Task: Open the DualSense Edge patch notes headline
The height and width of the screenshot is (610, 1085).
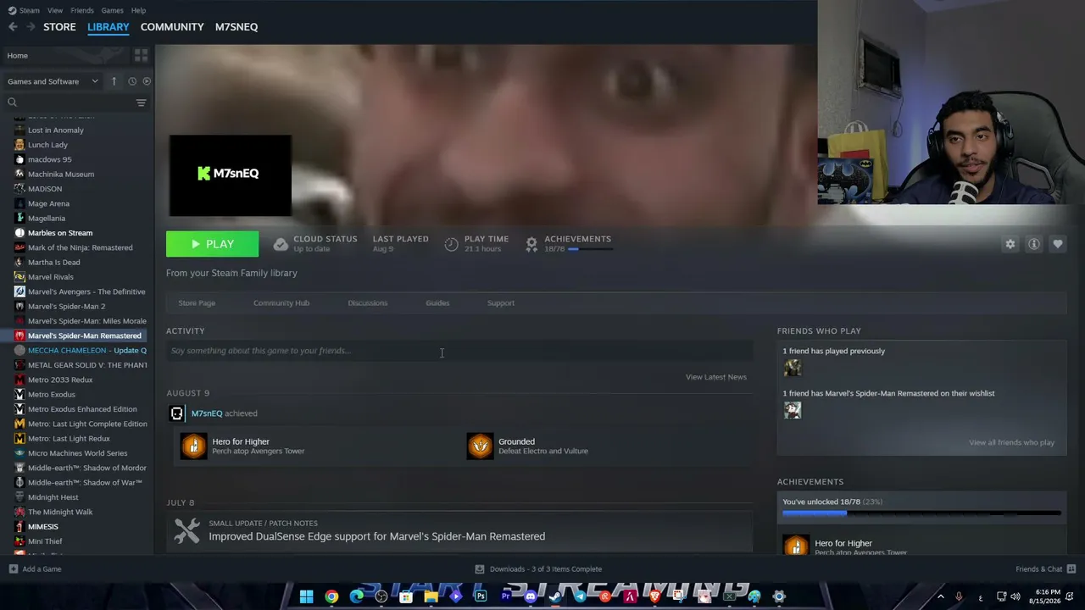Action: coord(377,536)
